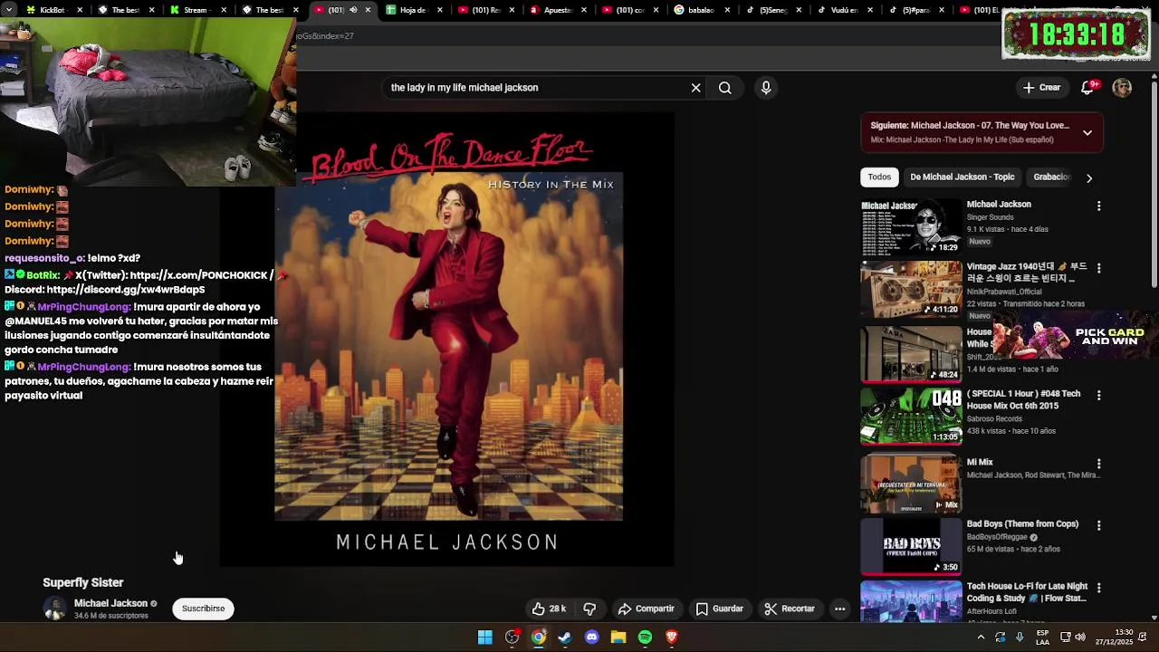Open the Mi Mix playlist thumbnail
1159x652 pixels.
tap(911, 484)
